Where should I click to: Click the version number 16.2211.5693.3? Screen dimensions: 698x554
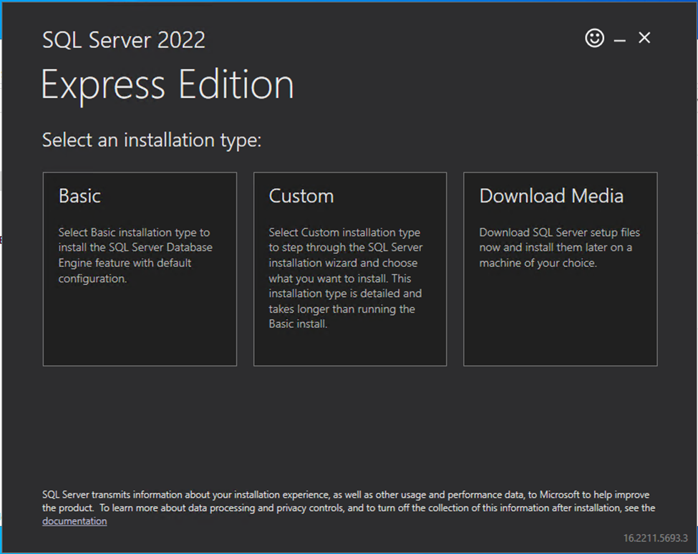tap(655, 538)
